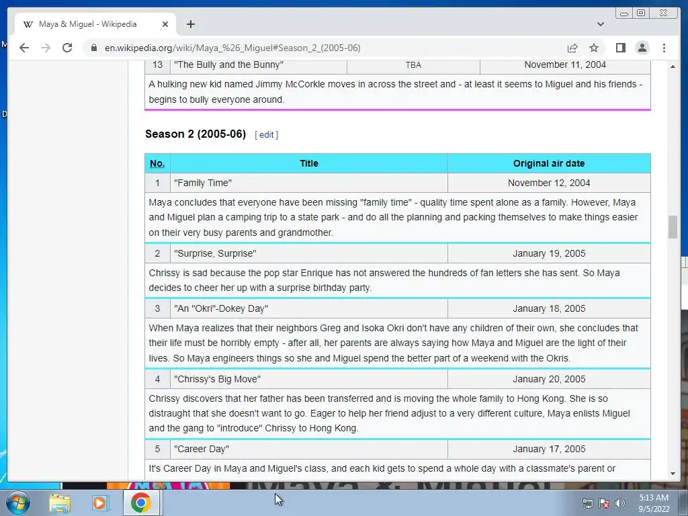Image resolution: width=688 pixels, height=516 pixels.
Task: Click the January 17, 2005 air date
Action: pos(549,449)
